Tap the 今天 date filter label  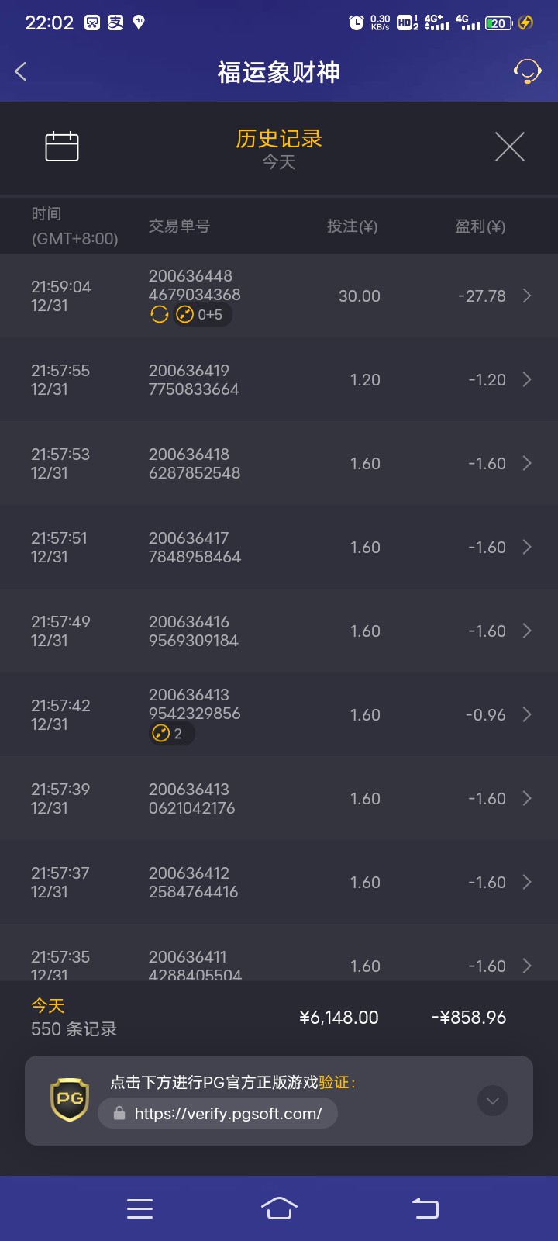point(279,162)
